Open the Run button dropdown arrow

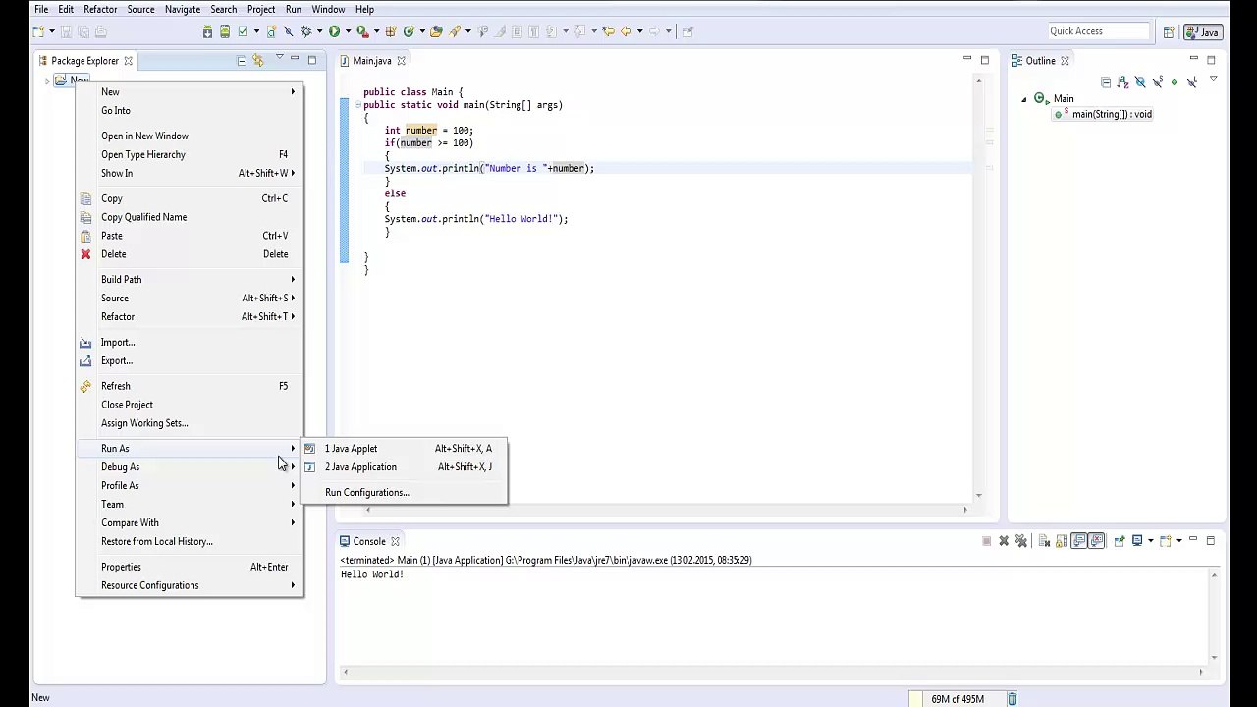tap(348, 31)
